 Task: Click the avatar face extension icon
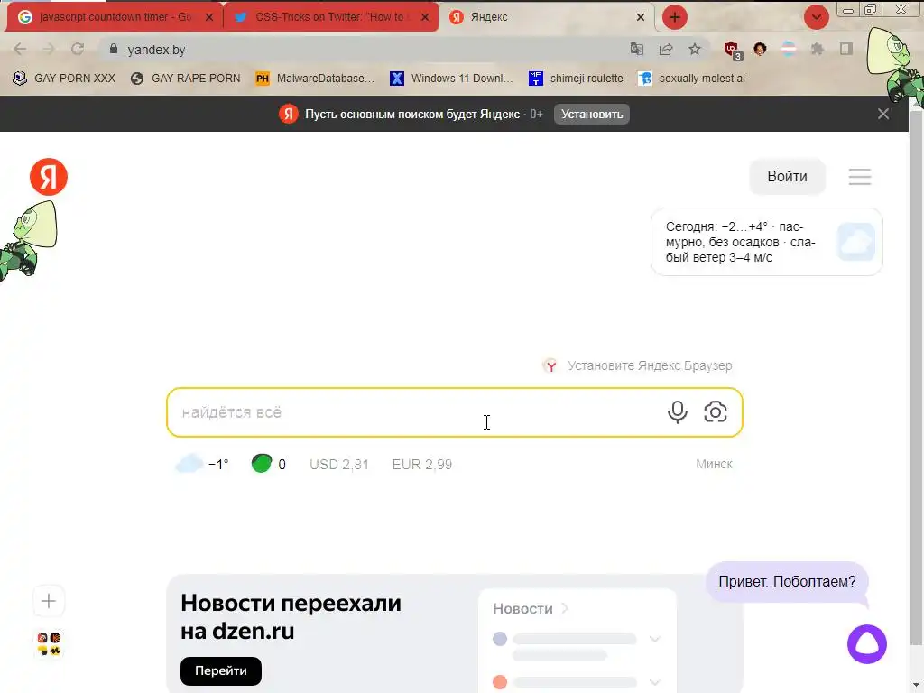point(760,49)
